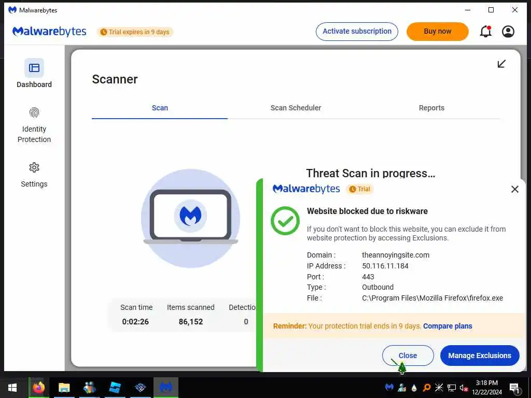Click the Scanner heading
Image resolution: width=531 pixels, height=398 pixels.
click(x=115, y=79)
